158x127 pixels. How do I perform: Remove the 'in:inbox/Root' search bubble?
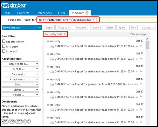tap(93, 19)
